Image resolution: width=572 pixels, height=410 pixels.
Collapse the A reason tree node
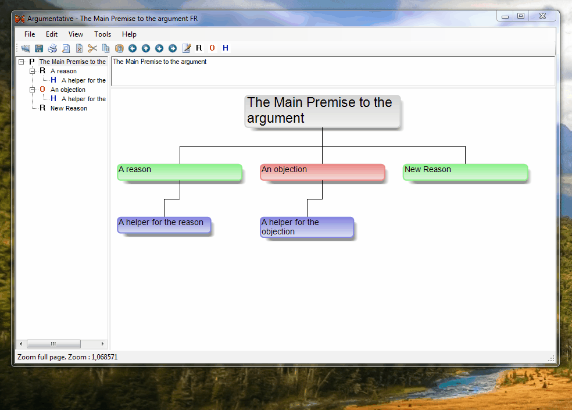coord(32,71)
